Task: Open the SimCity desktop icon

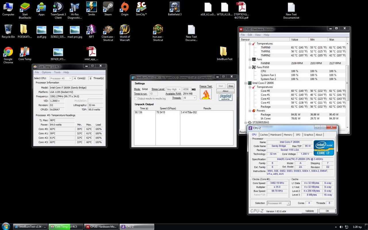Action: point(141,9)
